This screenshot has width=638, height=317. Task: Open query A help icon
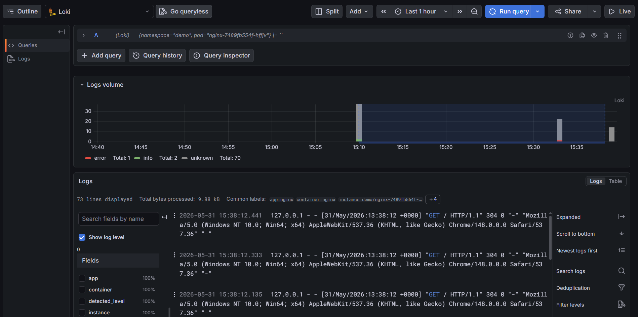point(570,35)
